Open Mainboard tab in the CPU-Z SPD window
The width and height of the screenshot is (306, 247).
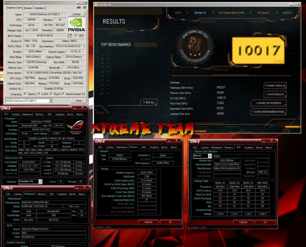[x=217, y=147]
